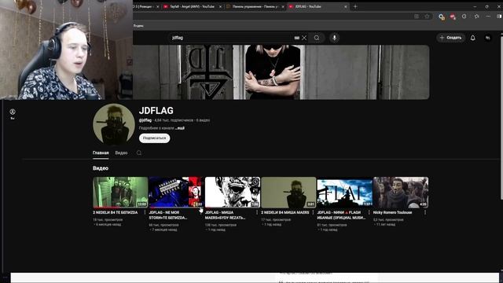Open browser settings three-dot menu

click(488, 17)
